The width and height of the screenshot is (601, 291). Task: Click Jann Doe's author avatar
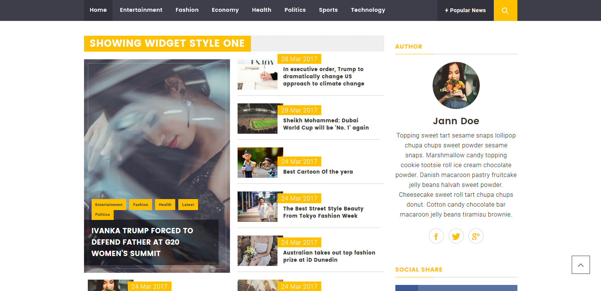click(456, 85)
